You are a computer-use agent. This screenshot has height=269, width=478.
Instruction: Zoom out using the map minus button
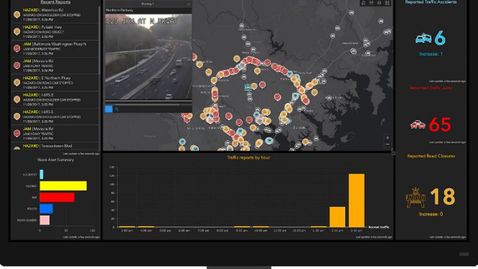[387, 144]
